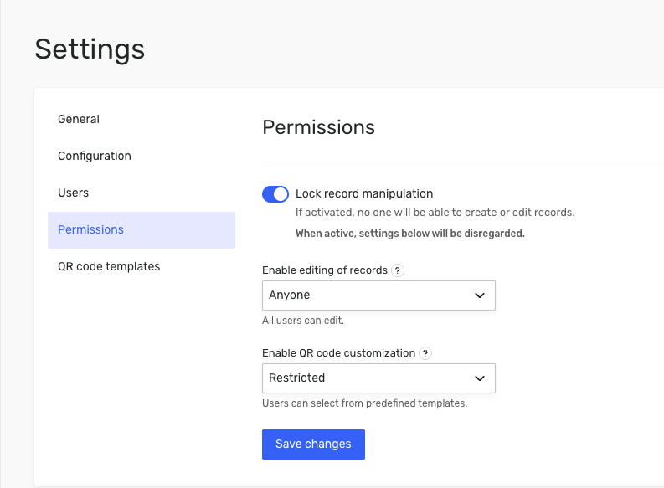The image size is (664, 488).
Task: Open QR code templates from the sidebar
Action: click(x=109, y=267)
